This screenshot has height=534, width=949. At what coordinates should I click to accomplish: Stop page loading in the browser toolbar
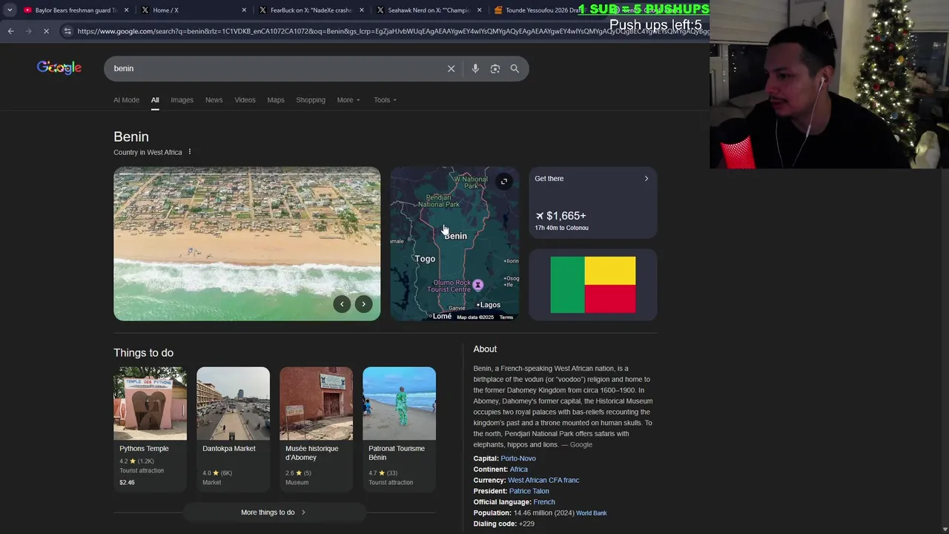point(46,31)
